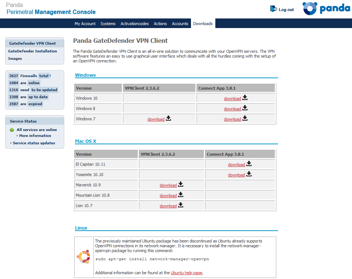Click 1319 need to be updated

(33, 90)
